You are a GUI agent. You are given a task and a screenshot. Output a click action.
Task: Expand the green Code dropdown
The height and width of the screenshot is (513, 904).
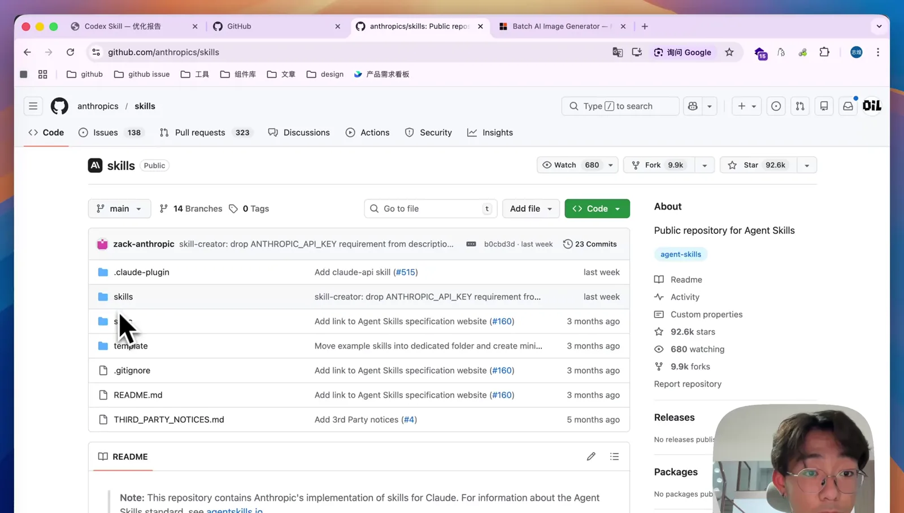(x=597, y=208)
